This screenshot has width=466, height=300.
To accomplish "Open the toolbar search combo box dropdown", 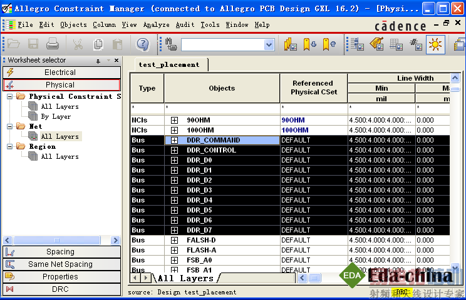I will [269, 45].
